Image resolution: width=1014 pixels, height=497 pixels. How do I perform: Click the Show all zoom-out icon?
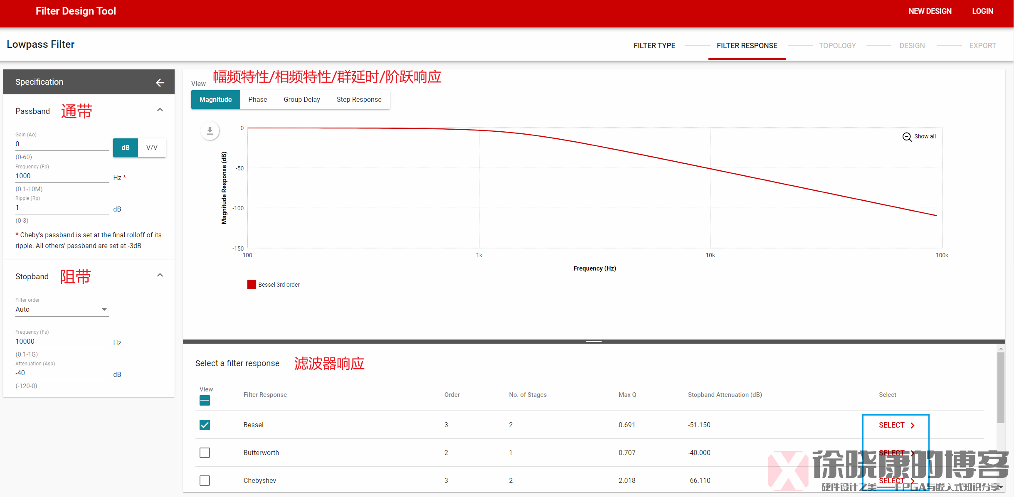point(907,137)
